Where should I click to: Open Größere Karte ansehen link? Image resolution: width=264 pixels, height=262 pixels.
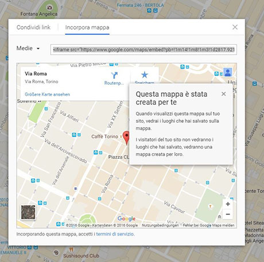point(47,95)
